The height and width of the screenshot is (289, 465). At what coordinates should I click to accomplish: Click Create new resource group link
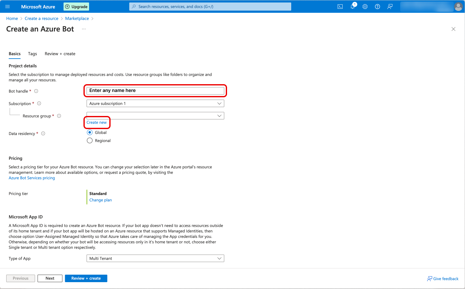click(97, 123)
